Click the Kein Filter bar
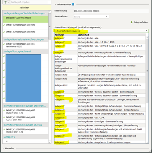152x153 pixels. pos(27,8)
